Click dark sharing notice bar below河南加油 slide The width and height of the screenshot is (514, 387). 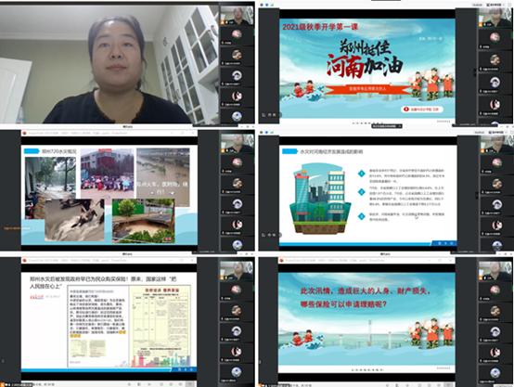tap(387, 126)
